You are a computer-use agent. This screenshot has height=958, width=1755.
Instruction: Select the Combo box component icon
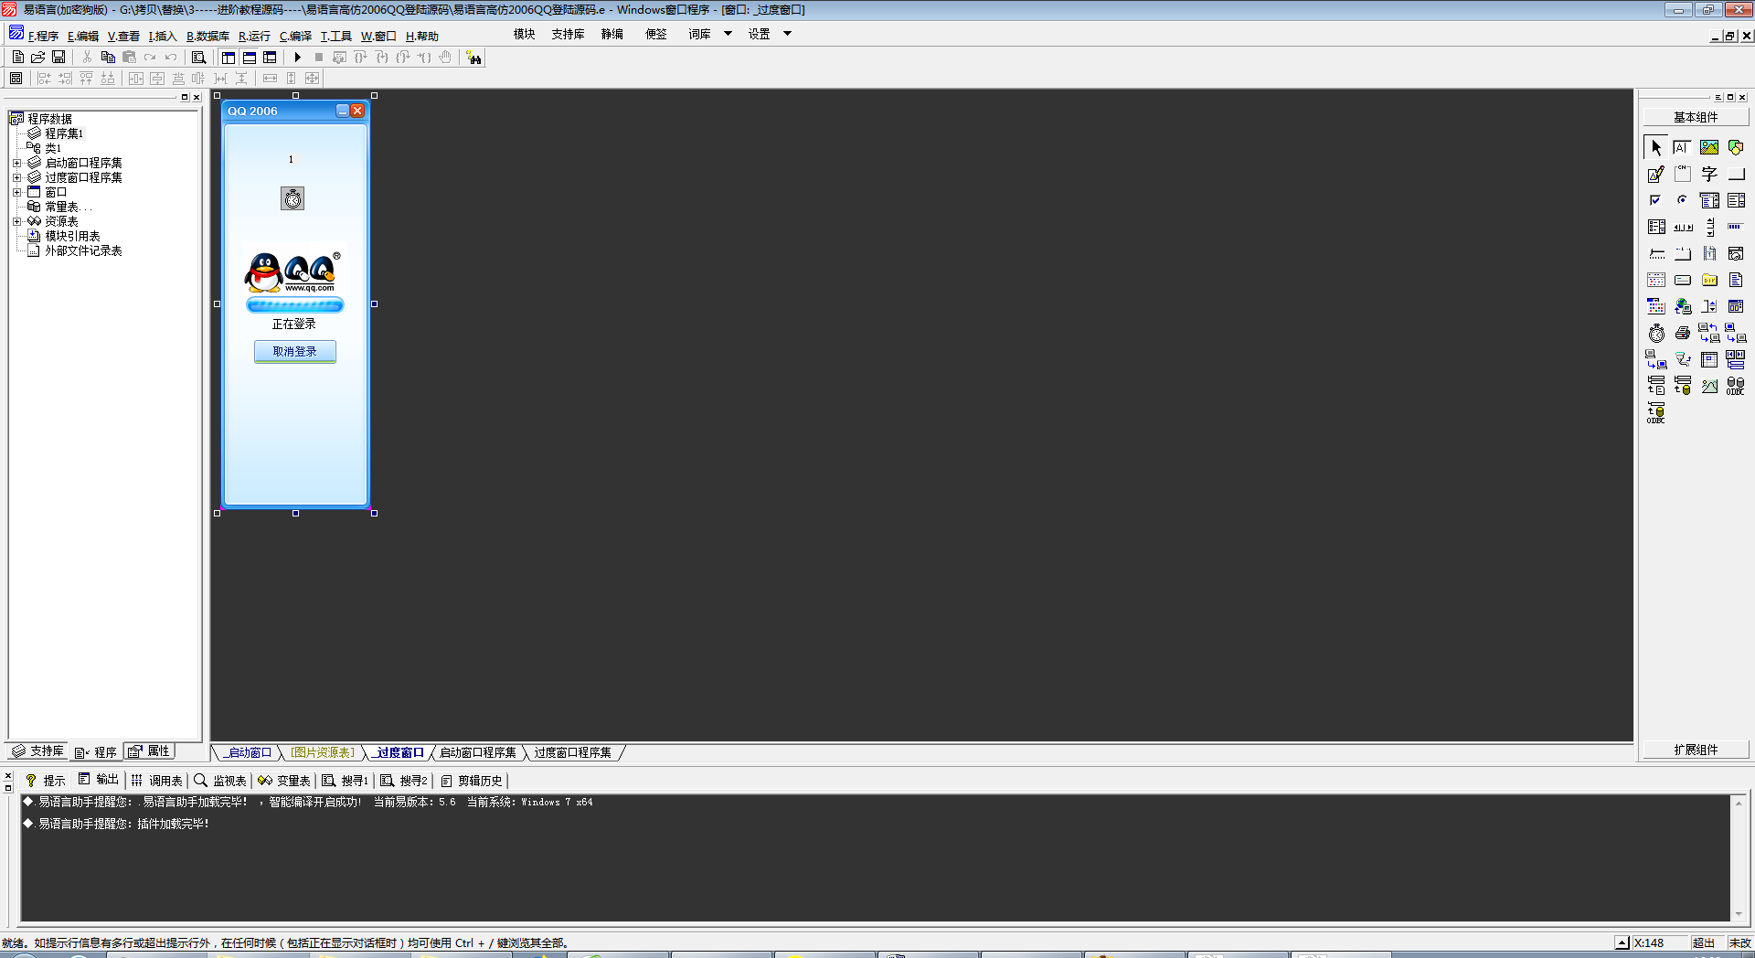coord(1709,200)
